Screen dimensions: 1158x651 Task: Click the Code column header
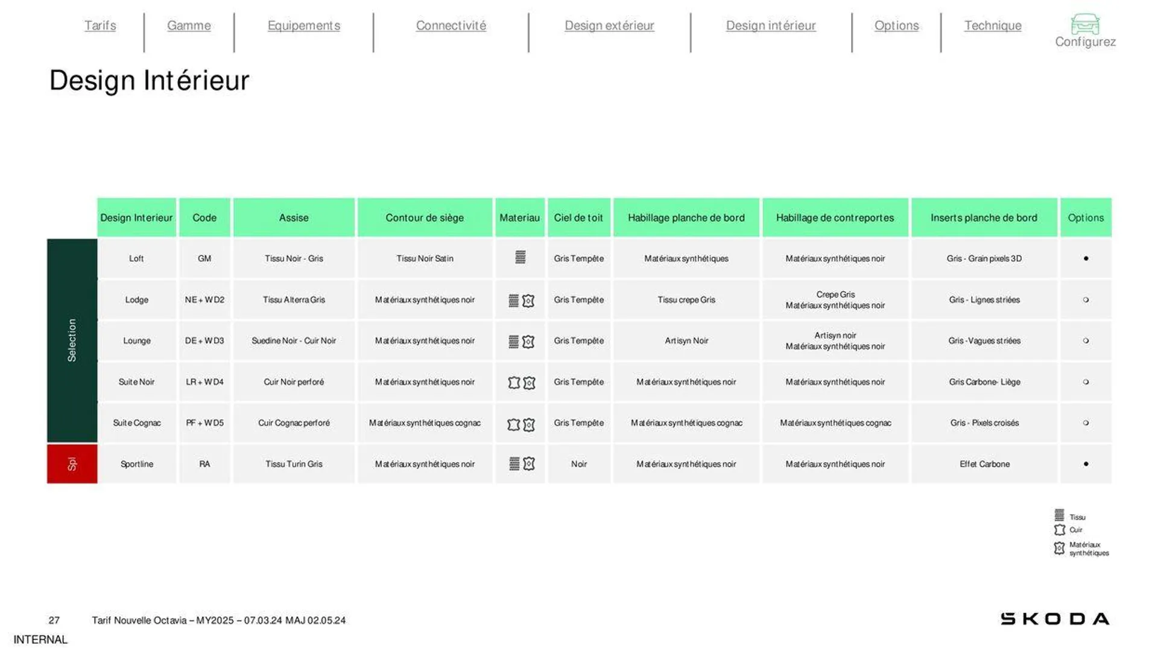click(x=204, y=218)
